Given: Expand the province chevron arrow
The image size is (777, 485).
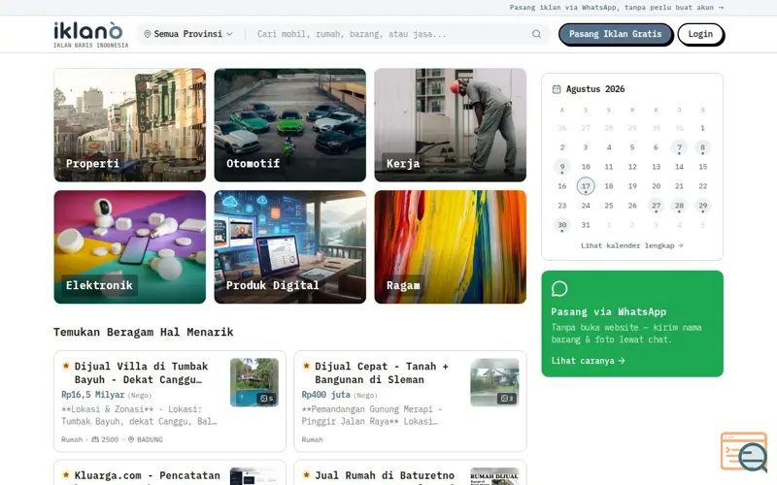Looking at the screenshot, I should [x=229, y=34].
